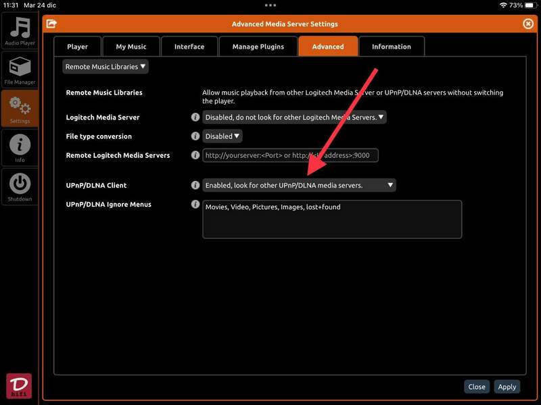Expand the Remote Music Libraries section dropdown
This screenshot has height=405, width=541.
point(105,67)
